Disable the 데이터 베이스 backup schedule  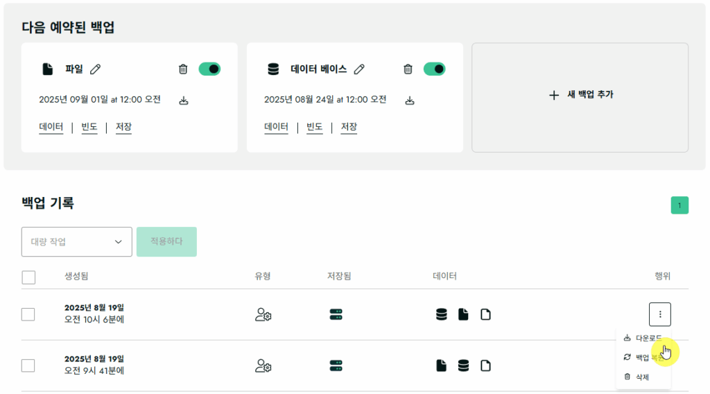(x=435, y=69)
